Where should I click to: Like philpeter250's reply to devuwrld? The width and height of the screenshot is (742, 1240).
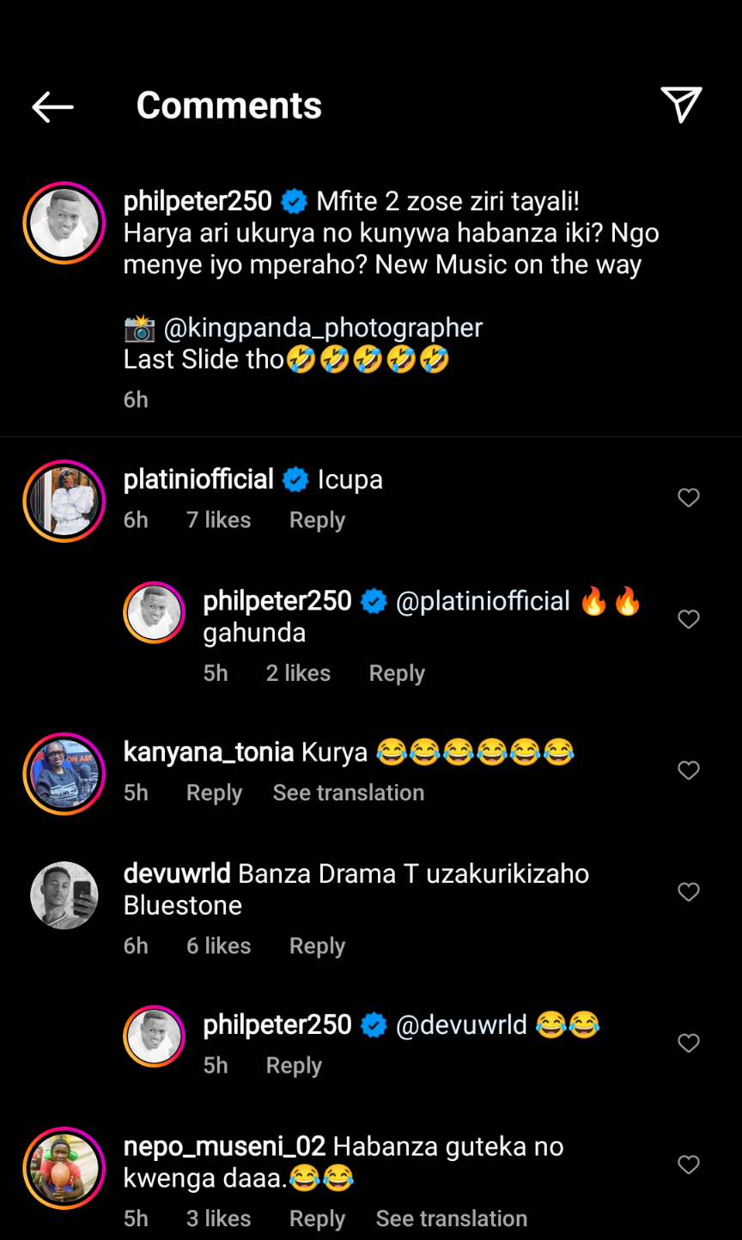(x=689, y=1042)
